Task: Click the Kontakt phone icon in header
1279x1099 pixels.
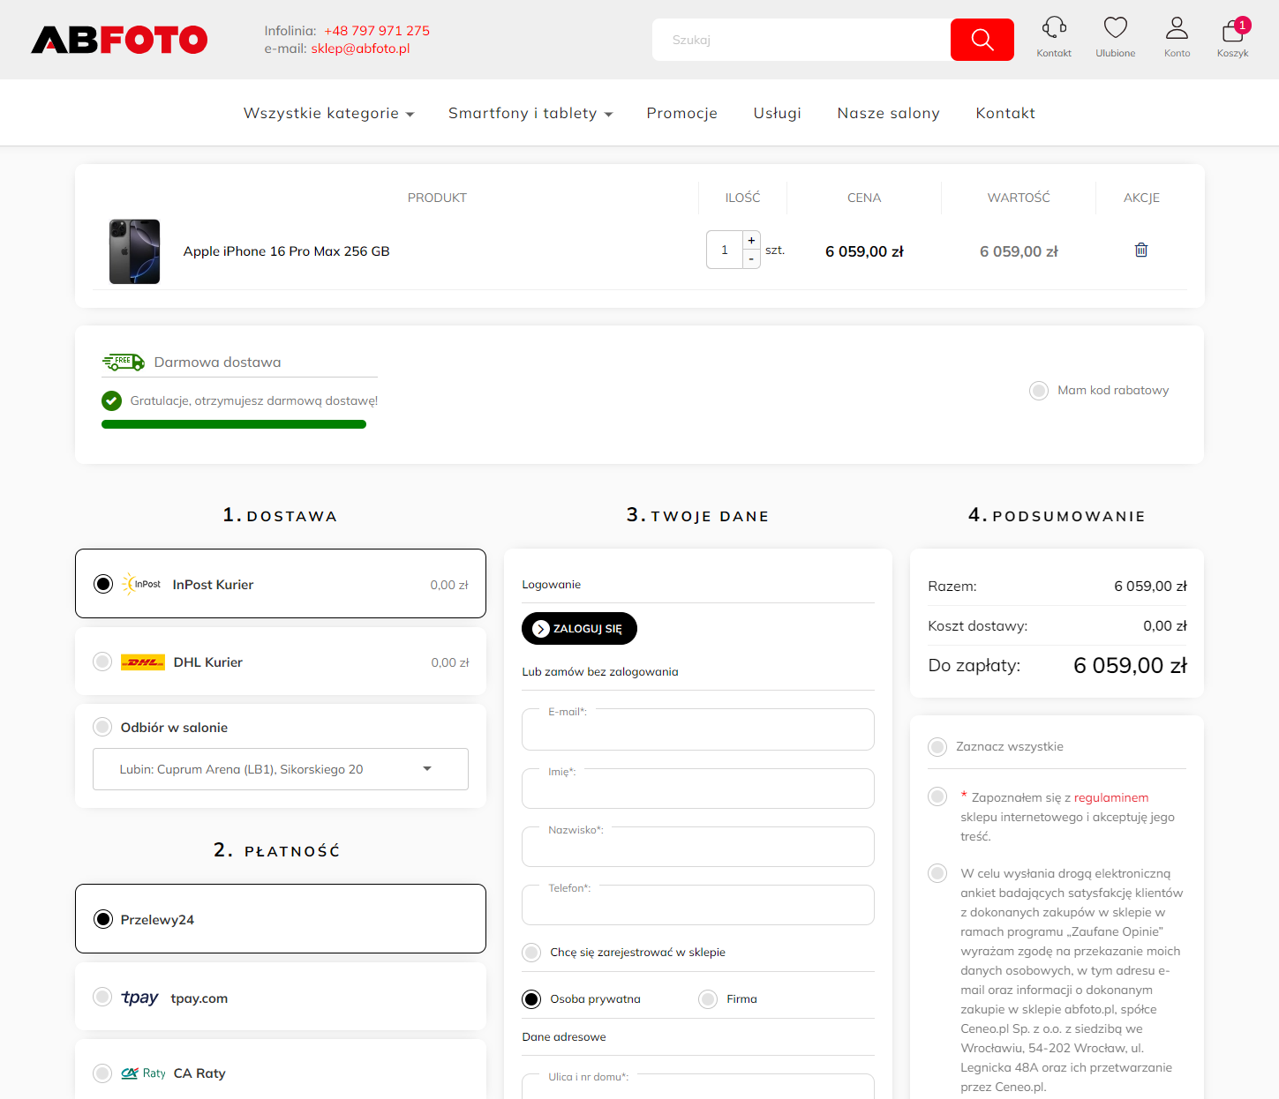Action: tap(1053, 27)
